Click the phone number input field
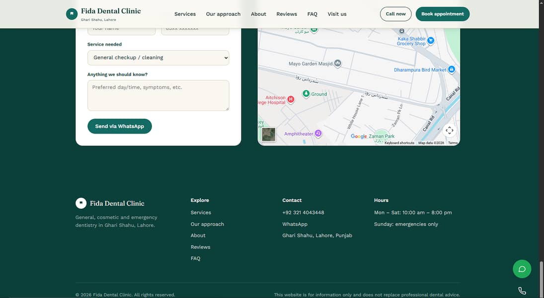This screenshot has width=544, height=298. tap(195, 31)
